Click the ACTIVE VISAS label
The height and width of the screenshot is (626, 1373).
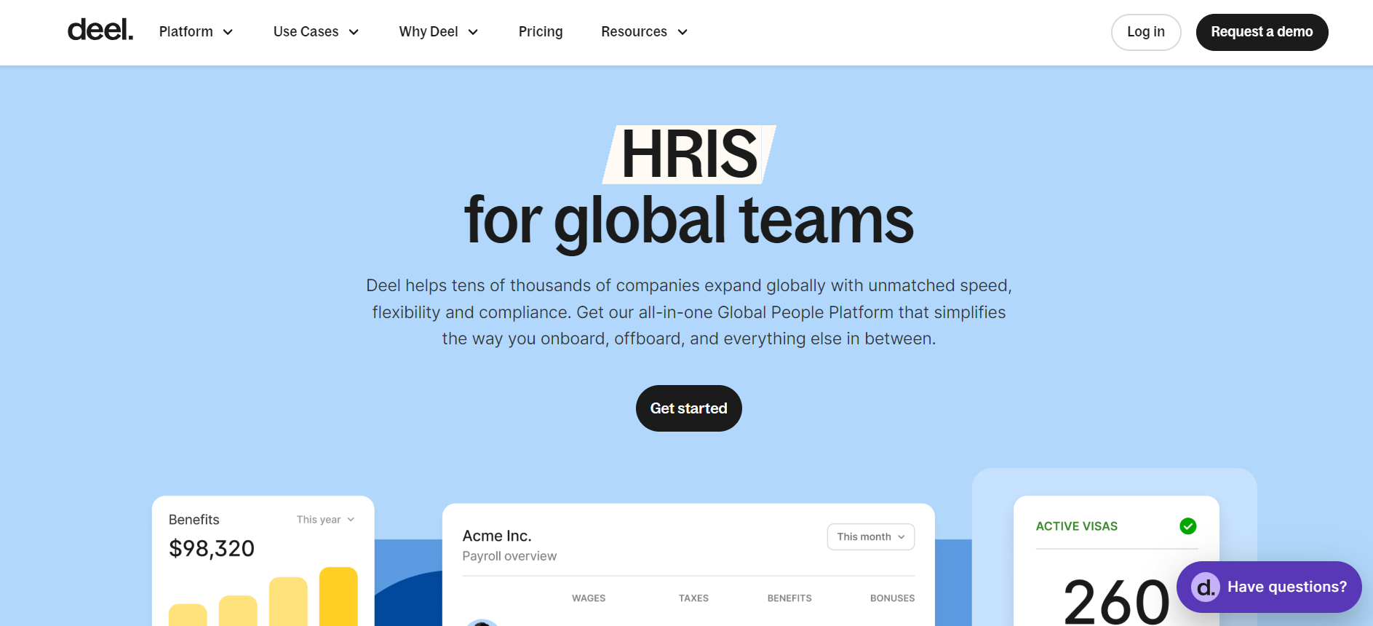[x=1077, y=526]
